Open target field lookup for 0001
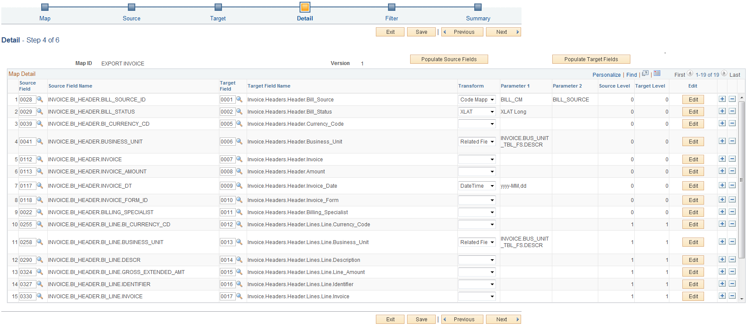Viewport: 750px width, 326px height. coord(239,99)
